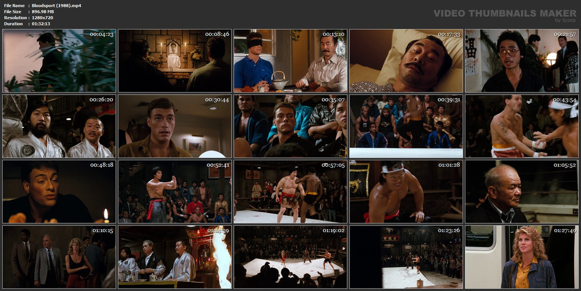Open the arena thumbnail at 01:19:02
Image resolution: width=581 pixels, height=291 pixels.
click(290, 257)
